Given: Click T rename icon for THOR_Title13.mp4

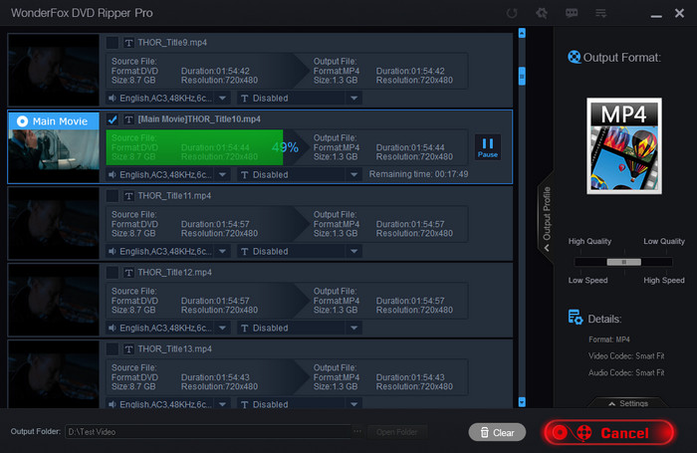Looking at the screenshot, I should (128, 349).
